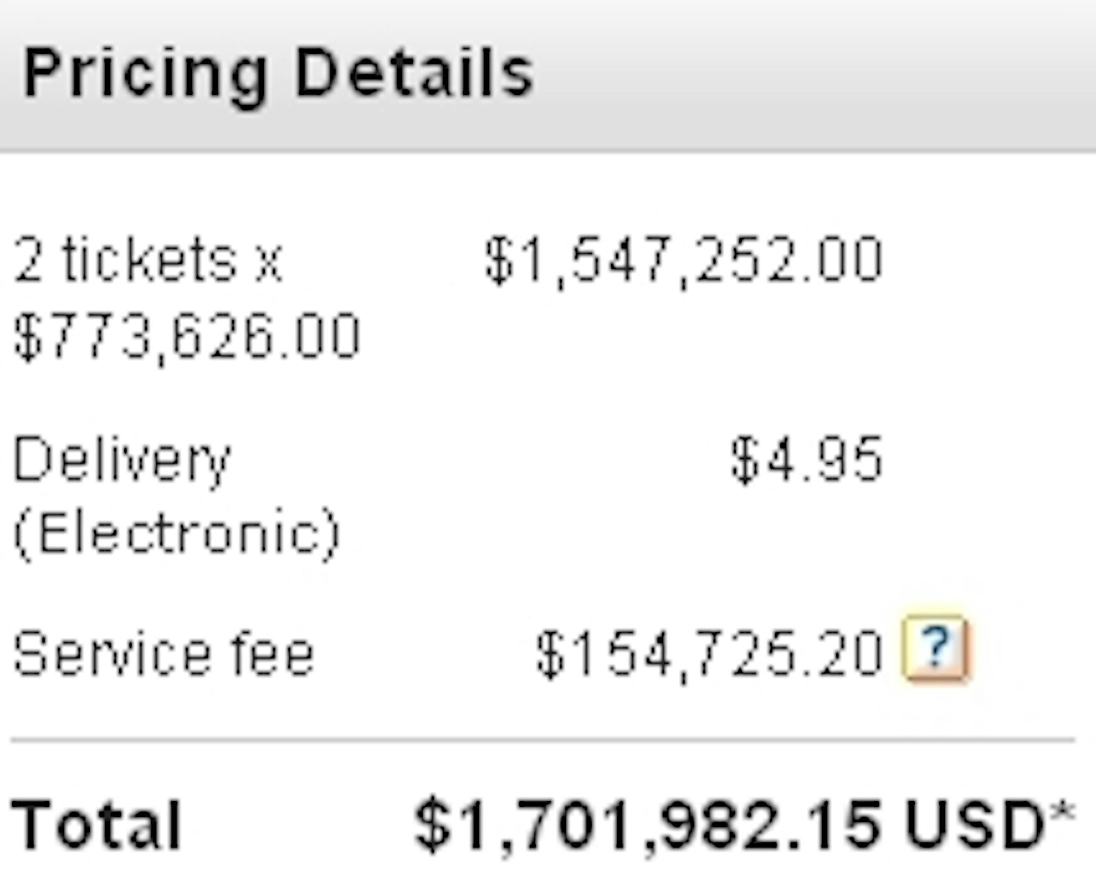Open the service fee help icon
Image resolution: width=1096 pixels, height=886 pixels.
[935, 649]
